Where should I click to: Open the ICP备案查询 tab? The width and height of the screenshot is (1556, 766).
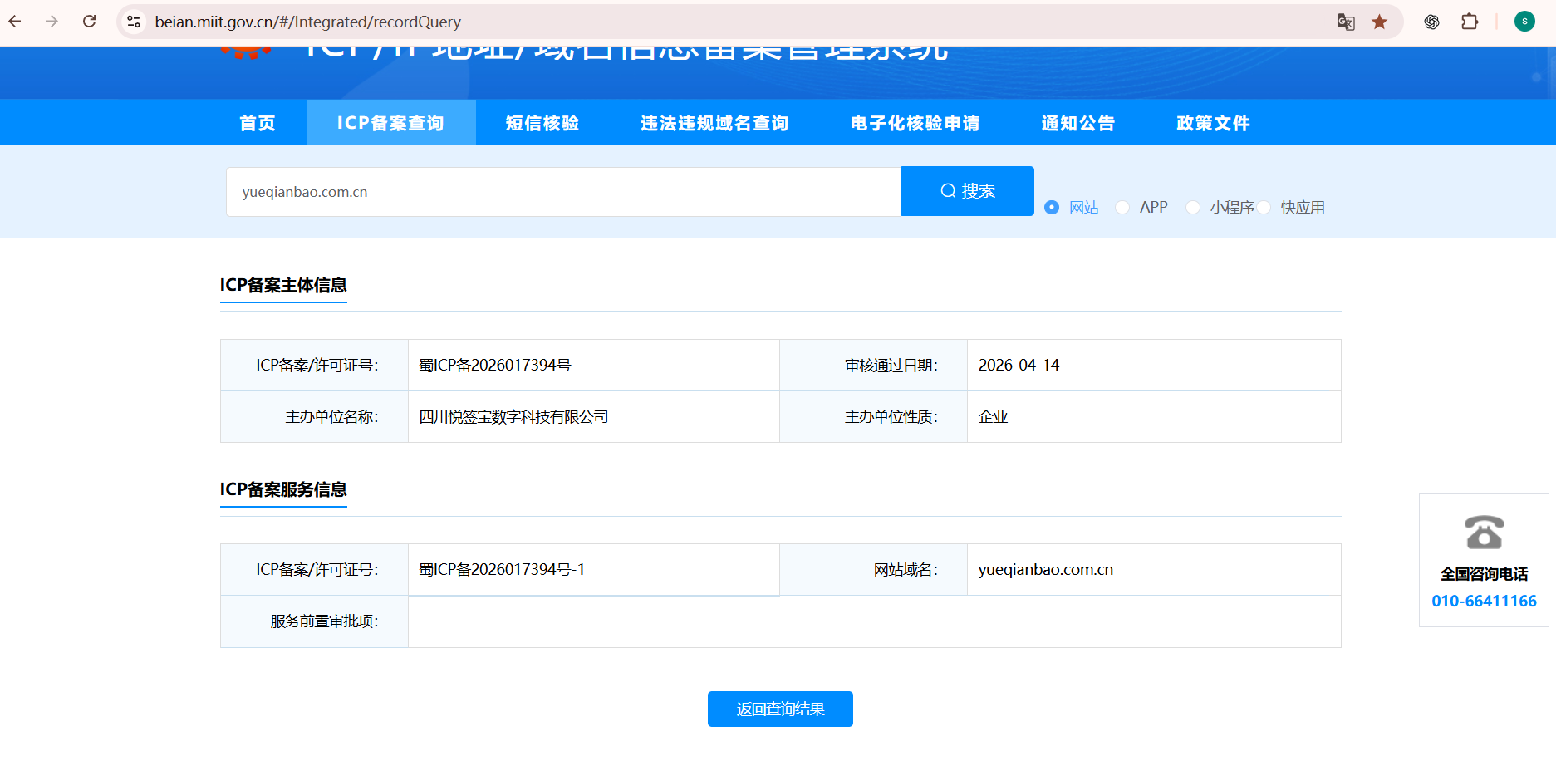[x=390, y=123]
